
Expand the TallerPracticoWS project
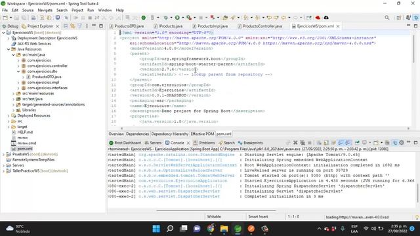[3, 171]
